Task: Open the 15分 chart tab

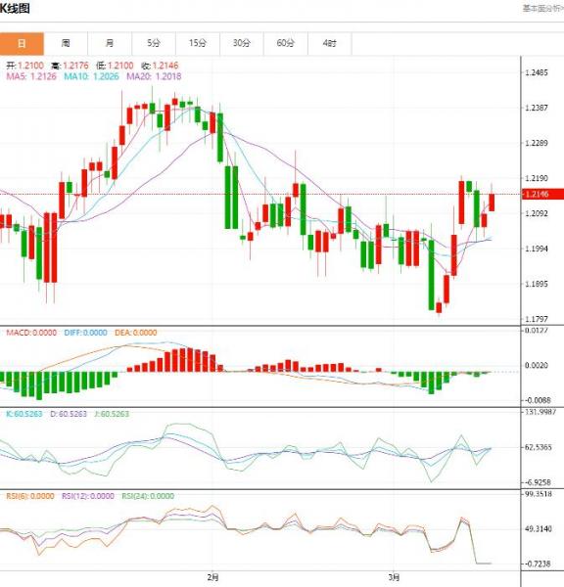Action: (x=198, y=43)
